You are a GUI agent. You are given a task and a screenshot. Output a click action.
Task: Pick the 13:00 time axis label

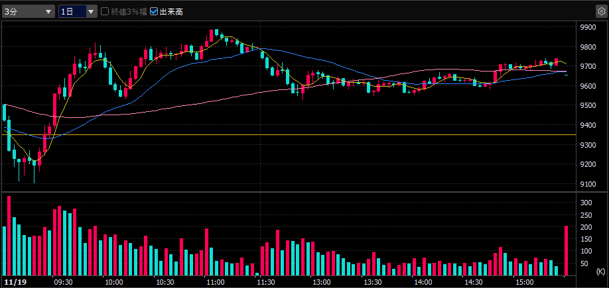tap(322, 281)
